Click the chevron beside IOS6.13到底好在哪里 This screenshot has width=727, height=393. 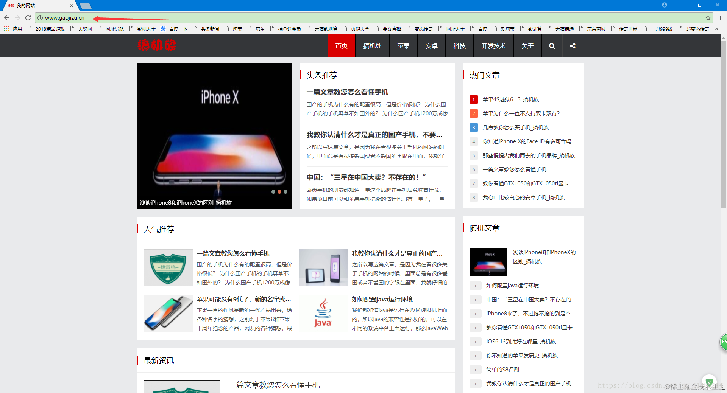tap(476, 342)
